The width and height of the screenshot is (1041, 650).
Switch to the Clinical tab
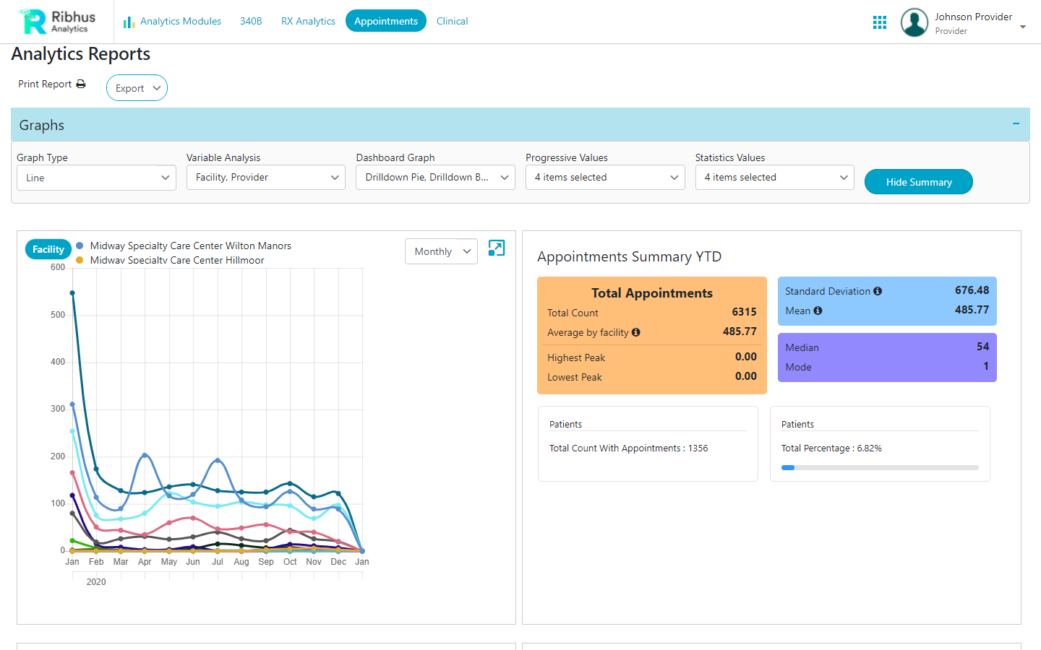[452, 21]
